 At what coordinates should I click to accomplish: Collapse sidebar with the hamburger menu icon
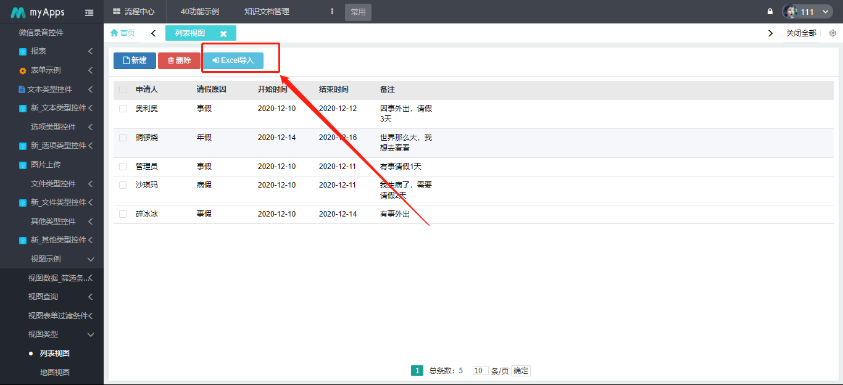point(89,12)
